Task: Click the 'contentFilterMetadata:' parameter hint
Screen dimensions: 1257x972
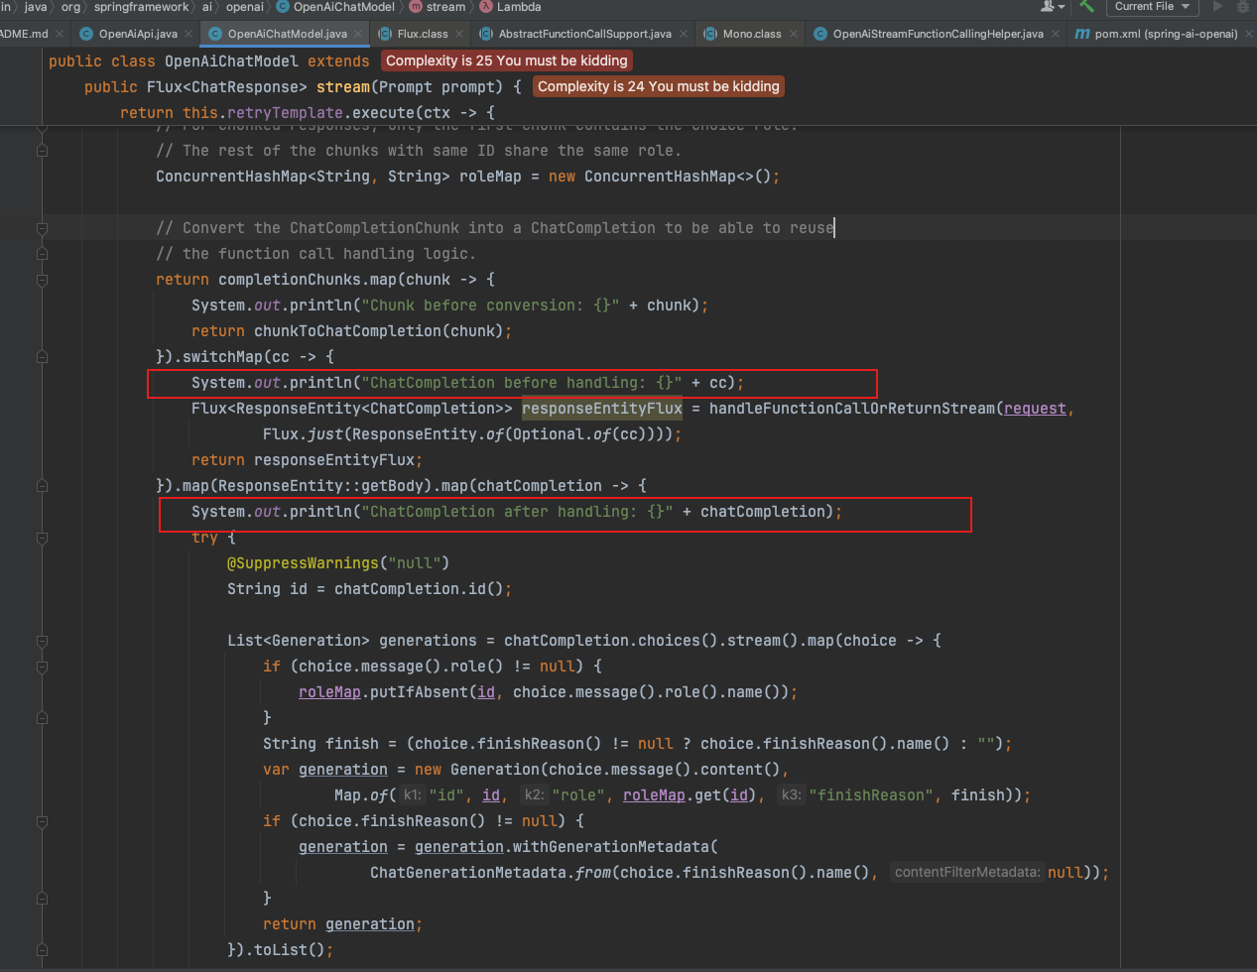Action: [x=967, y=873]
